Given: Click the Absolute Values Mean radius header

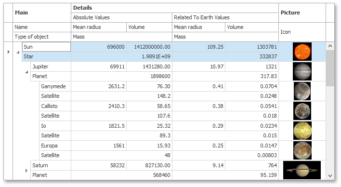Looking at the screenshot, I should tap(99, 27).
